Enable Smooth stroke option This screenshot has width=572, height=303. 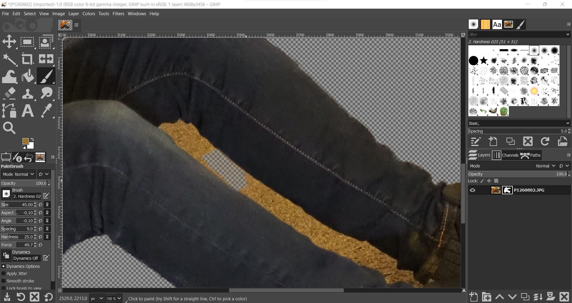point(3,281)
